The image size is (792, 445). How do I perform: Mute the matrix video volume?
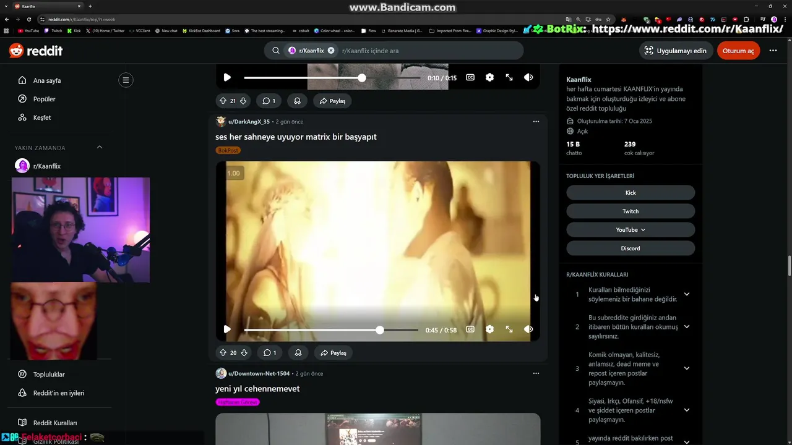coord(528,329)
